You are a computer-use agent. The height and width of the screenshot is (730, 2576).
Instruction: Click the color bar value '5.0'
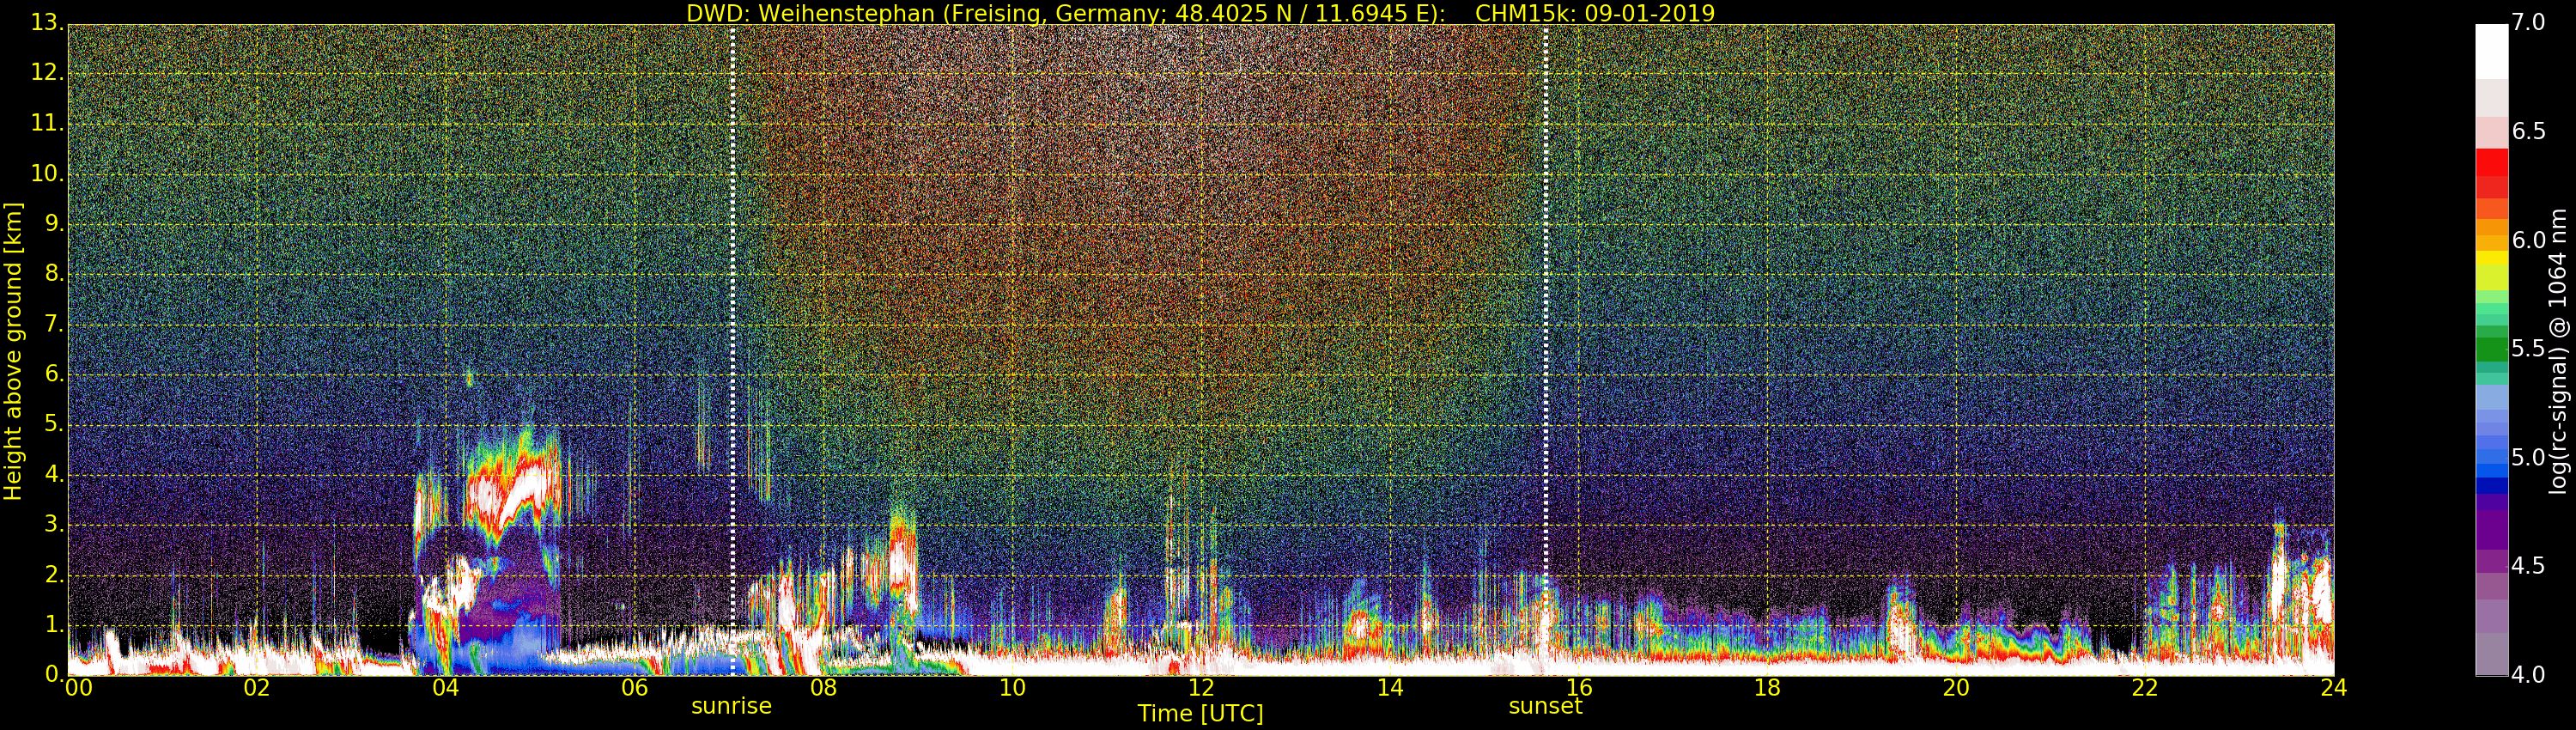(2530, 458)
